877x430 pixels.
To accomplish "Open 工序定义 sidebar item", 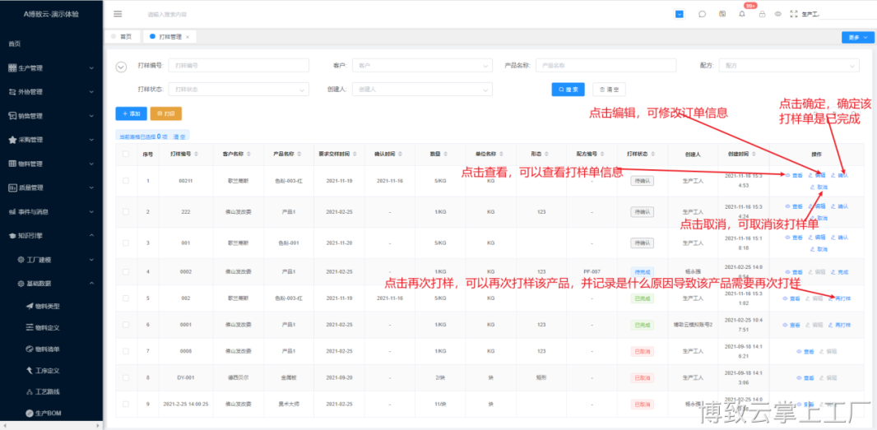I will point(43,370).
